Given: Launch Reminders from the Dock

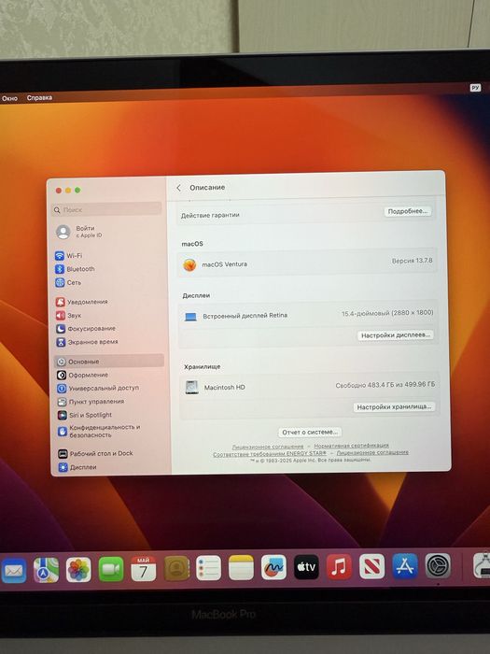Looking at the screenshot, I should coord(208,568).
